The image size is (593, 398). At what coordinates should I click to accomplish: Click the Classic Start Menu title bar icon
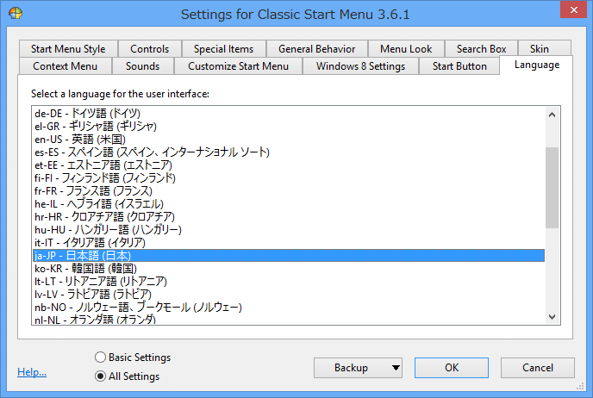15,14
